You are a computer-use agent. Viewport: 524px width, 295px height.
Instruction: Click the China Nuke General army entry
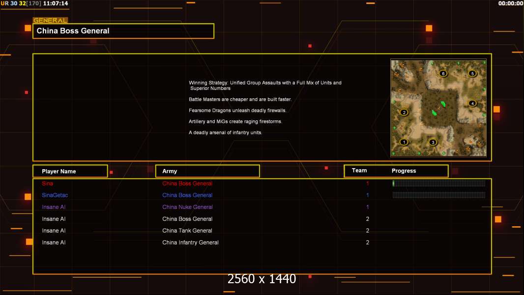pyautogui.click(x=187, y=207)
